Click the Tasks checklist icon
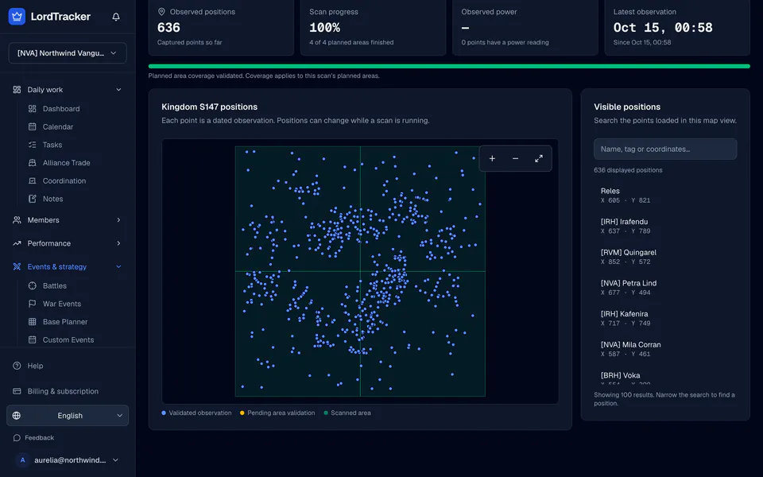 coord(32,145)
